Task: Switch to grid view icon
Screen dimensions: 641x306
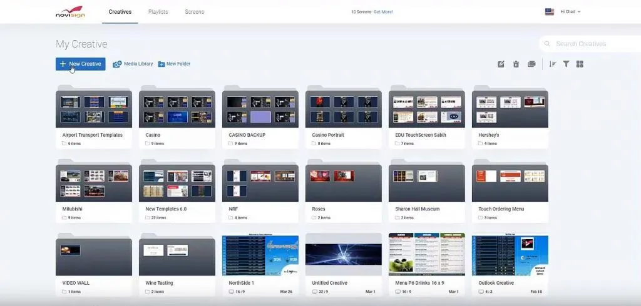Action: tap(580, 64)
